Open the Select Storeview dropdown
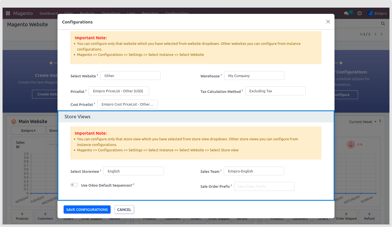Viewport: 392px width, 227px height. coord(133,171)
